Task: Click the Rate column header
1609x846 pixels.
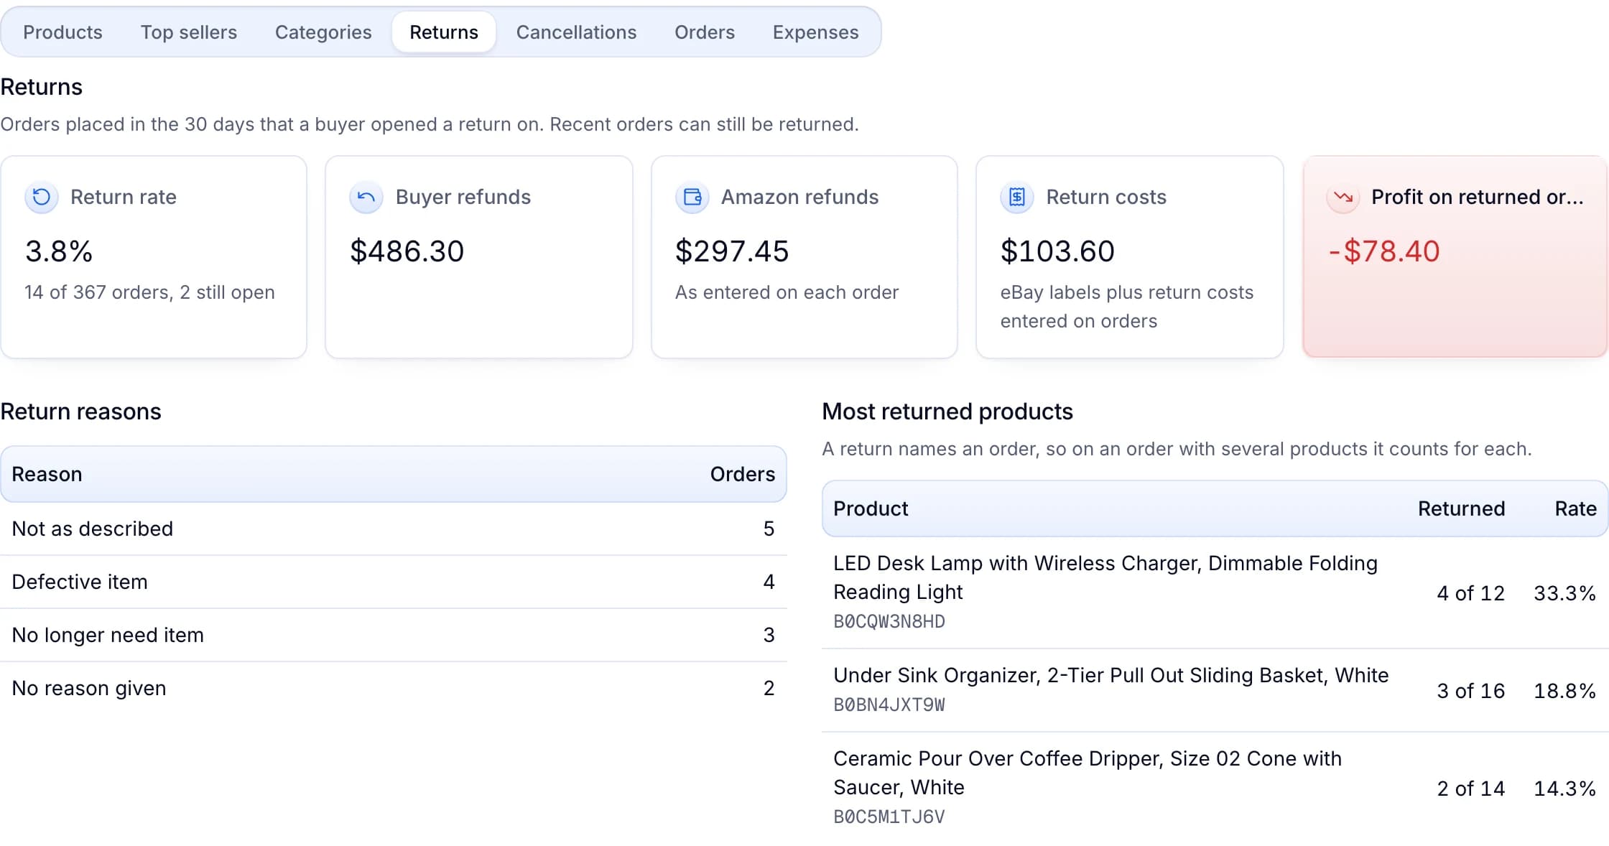Action: coord(1575,509)
